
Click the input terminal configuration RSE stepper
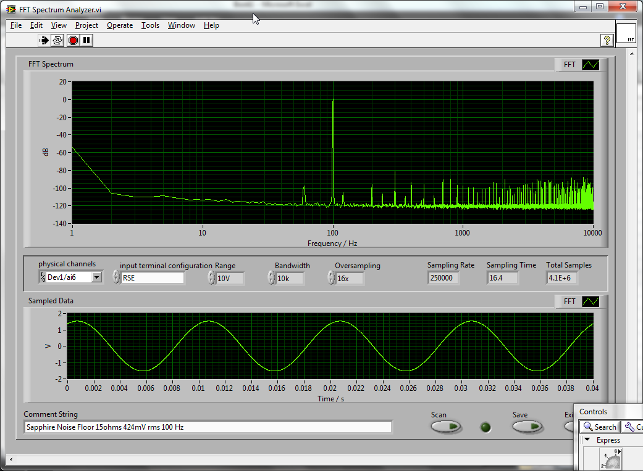(x=117, y=277)
